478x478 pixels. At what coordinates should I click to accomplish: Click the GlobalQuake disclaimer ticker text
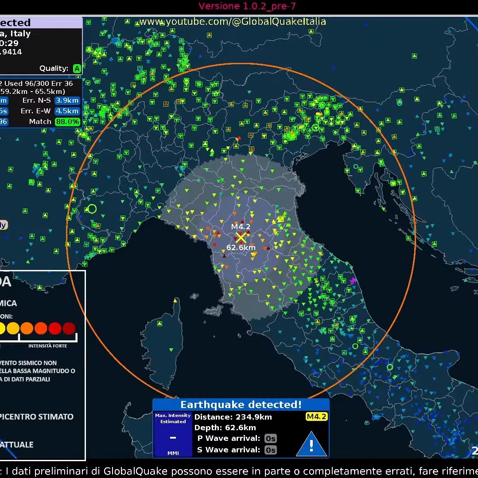tap(239, 471)
